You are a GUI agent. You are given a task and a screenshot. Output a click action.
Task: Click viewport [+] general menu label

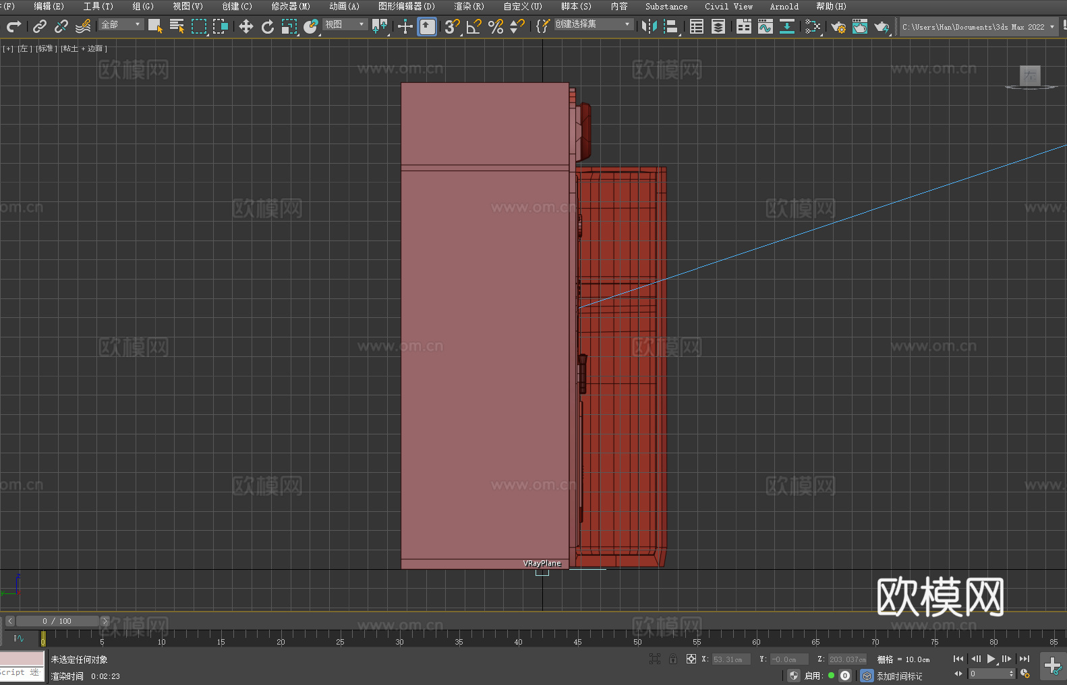coord(8,48)
